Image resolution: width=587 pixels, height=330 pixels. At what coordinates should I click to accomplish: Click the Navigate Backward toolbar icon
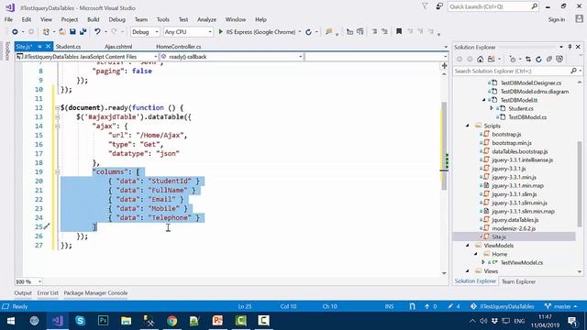click(15, 32)
